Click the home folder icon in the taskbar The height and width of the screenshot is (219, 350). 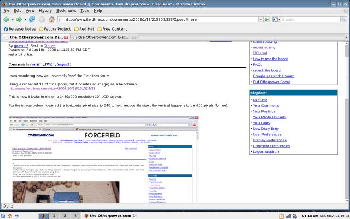(10, 216)
